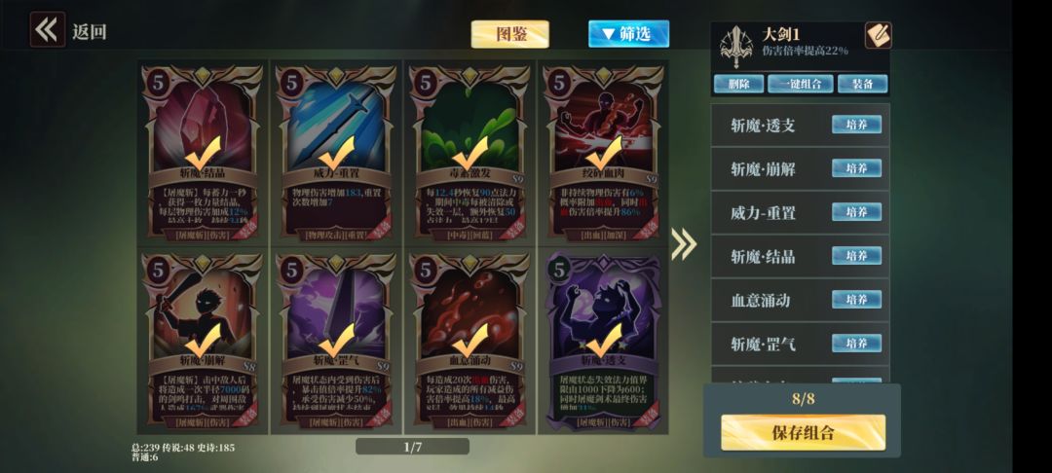Select the purple 斩魔·透支 card
The width and height of the screenshot is (1052, 473).
coord(604,341)
